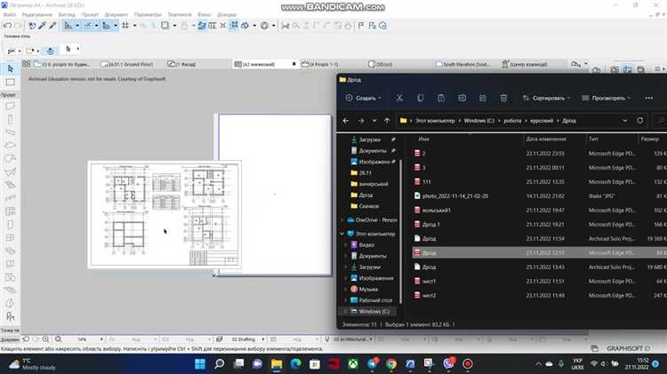Click 'робота' in the breadcrumb path
This screenshot has height=374, width=667.
(512, 121)
